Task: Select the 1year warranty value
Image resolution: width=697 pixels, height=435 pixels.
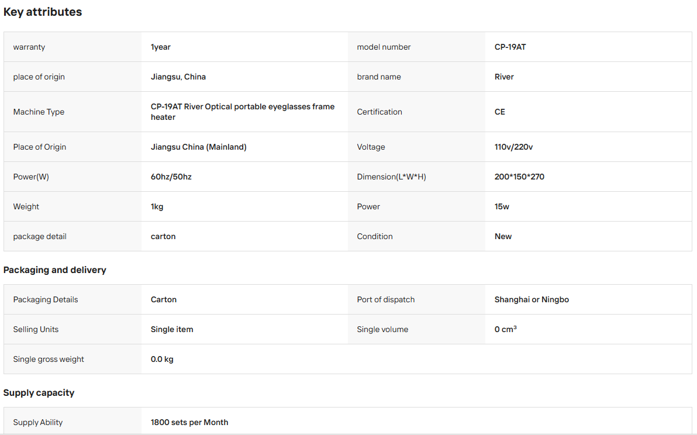Action: click(160, 47)
